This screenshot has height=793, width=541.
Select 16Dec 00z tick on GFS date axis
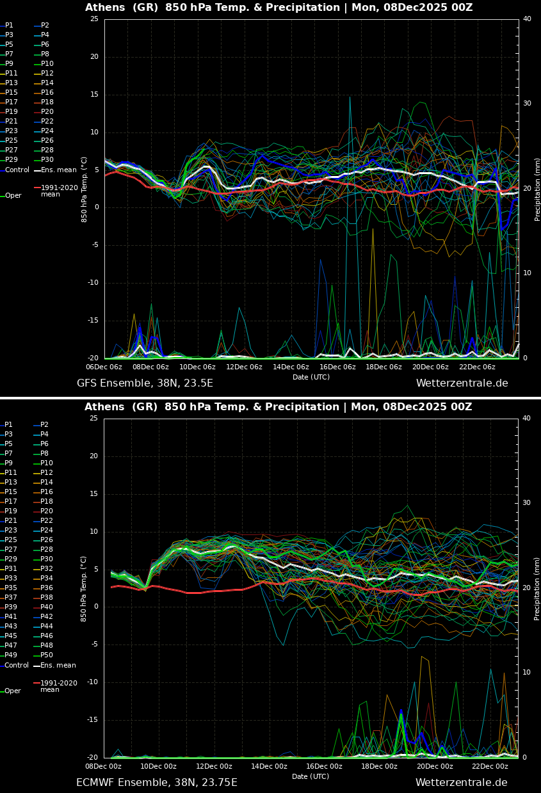(x=337, y=367)
